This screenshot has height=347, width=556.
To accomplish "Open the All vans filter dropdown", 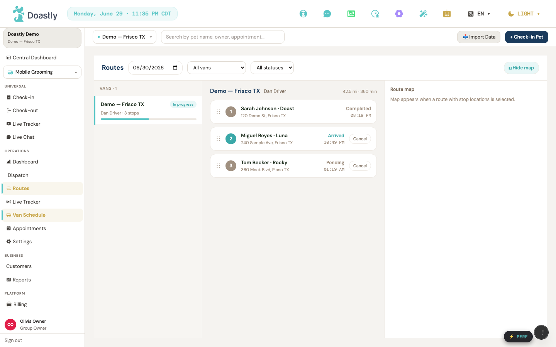I will tap(217, 68).
